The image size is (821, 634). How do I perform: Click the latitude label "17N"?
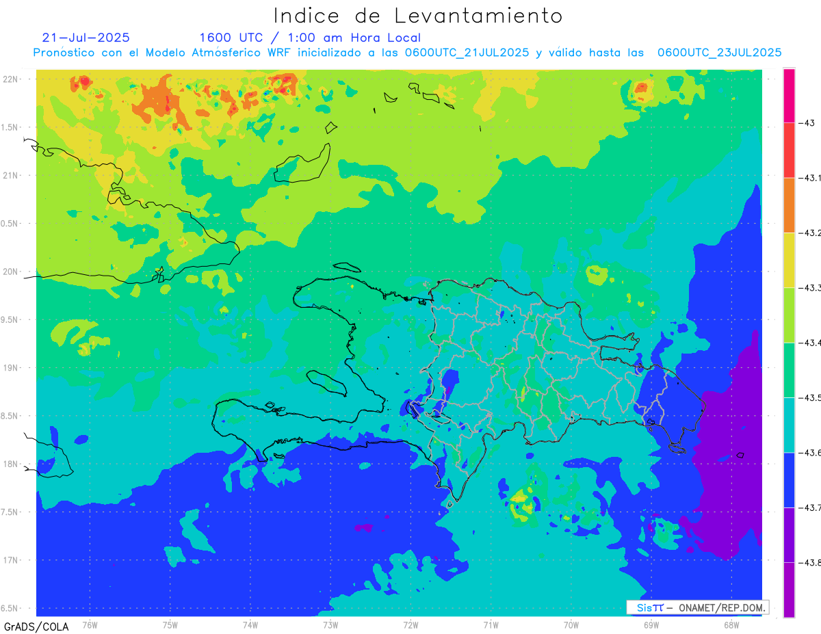coord(11,560)
